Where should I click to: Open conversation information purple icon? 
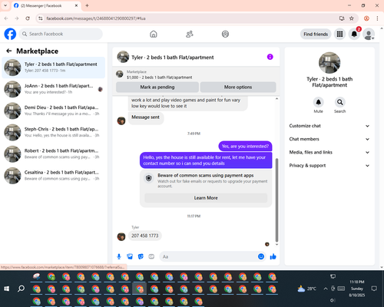[270, 57]
